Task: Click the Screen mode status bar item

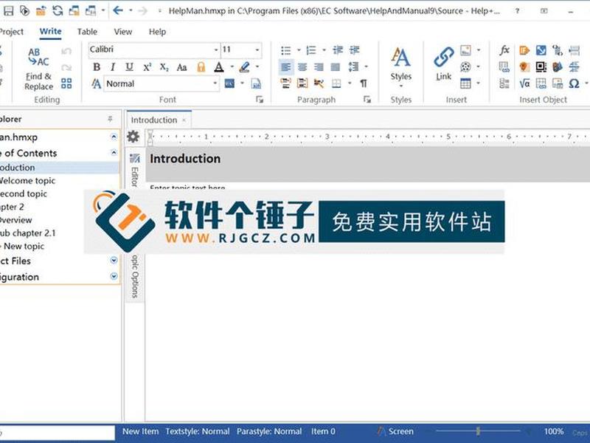Action: click(x=396, y=431)
